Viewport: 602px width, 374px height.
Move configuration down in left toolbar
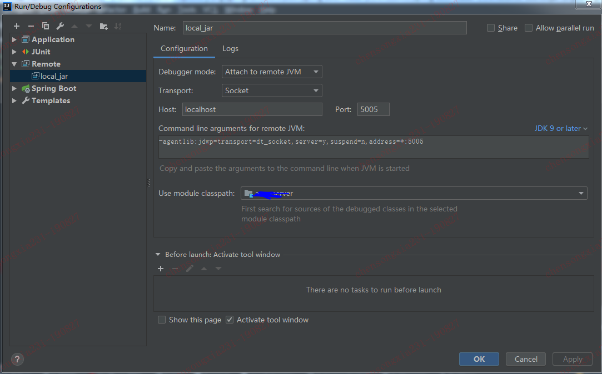89,26
